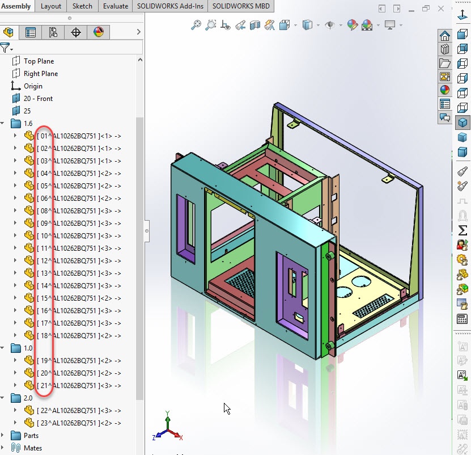Collapse the 2.0 folder

(2, 398)
